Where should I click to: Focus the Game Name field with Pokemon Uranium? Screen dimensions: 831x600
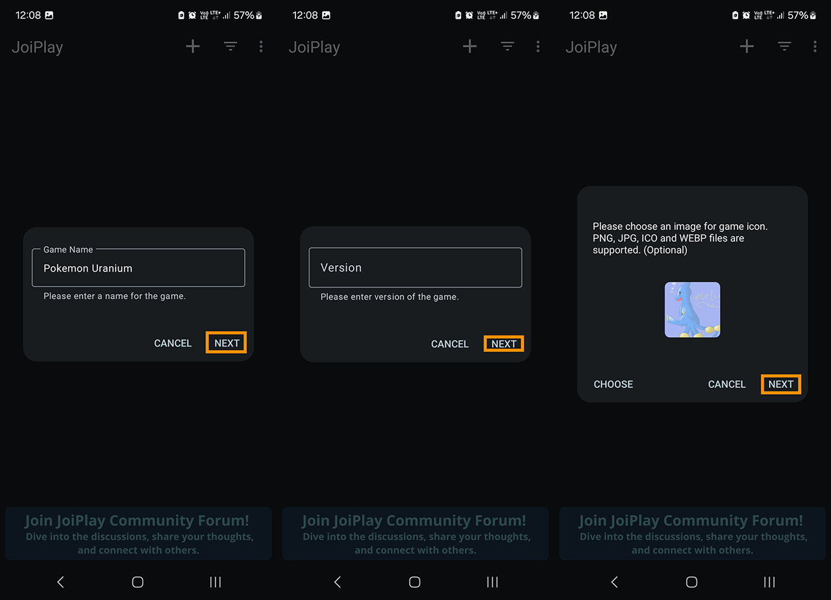click(x=138, y=268)
